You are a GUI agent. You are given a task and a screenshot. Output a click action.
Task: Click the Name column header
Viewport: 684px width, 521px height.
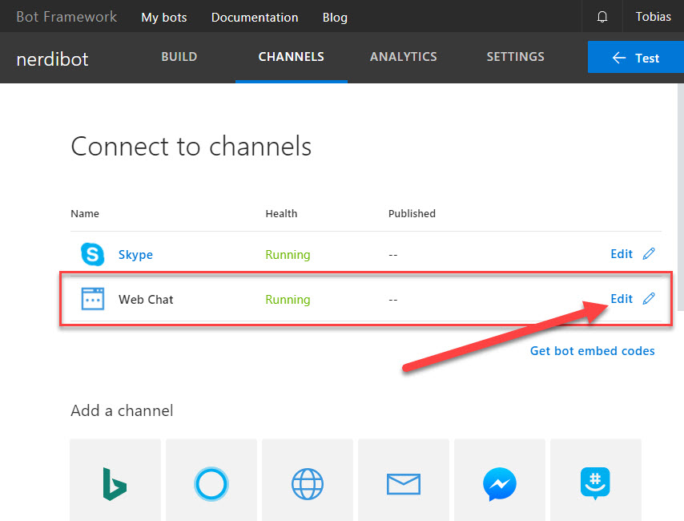tap(85, 213)
